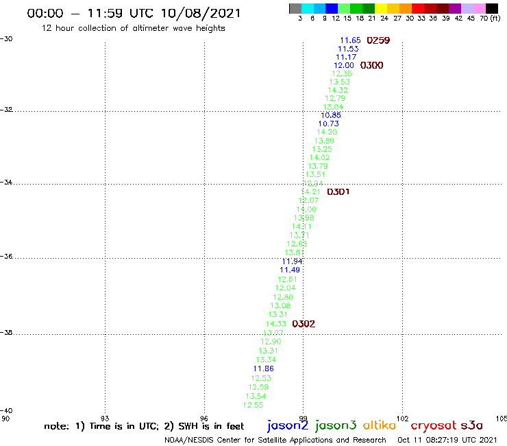Screen dimensions: 507x446
Task: Click the wave height value 14.11
Action: click(x=301, y=226)
